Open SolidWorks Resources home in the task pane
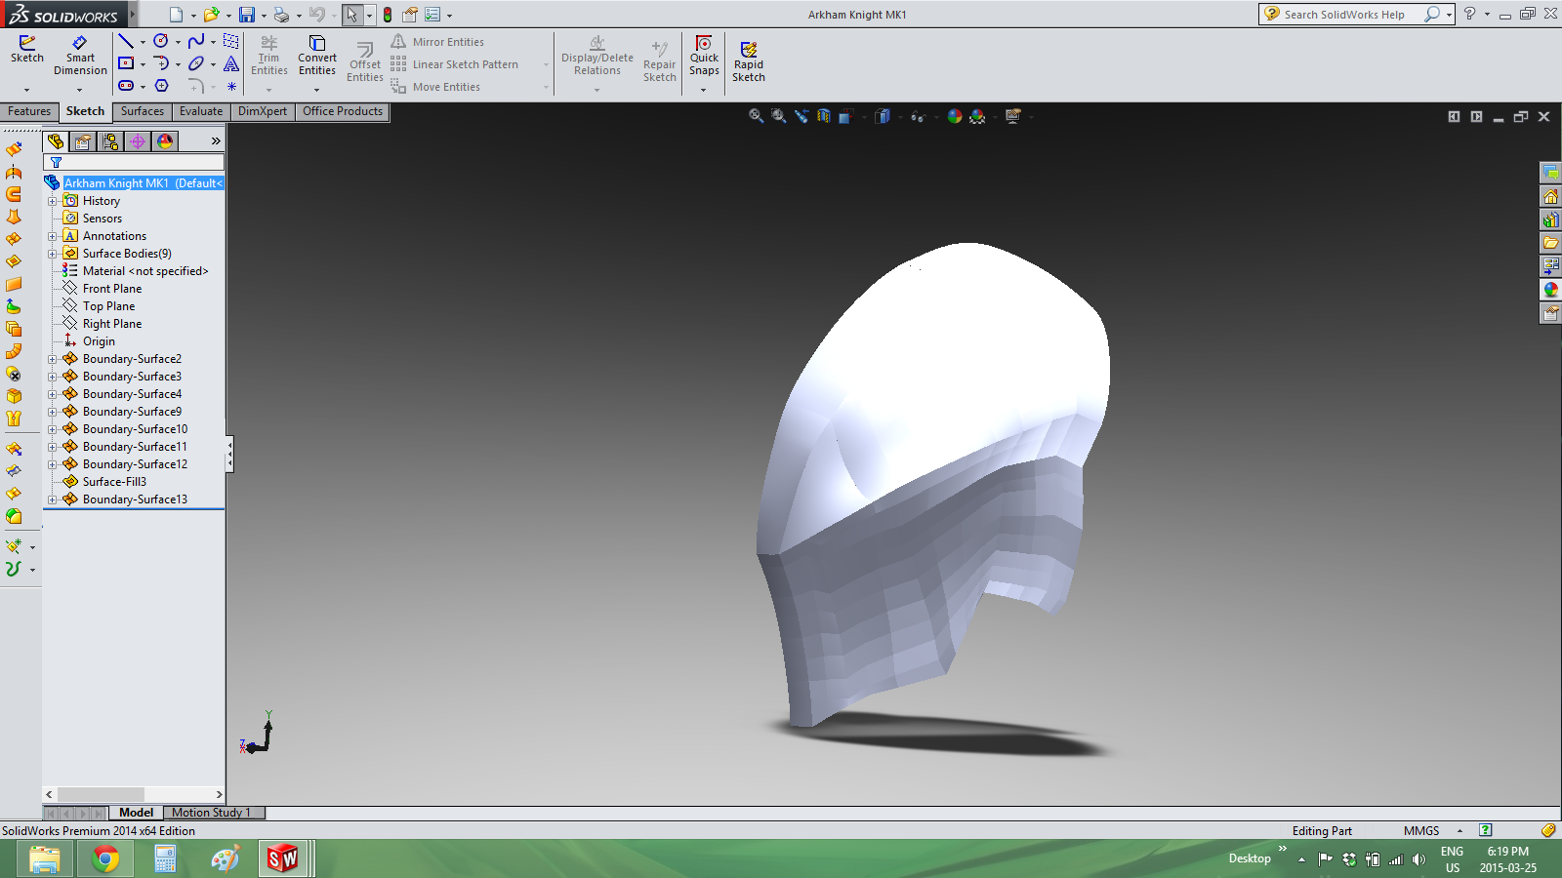 coord(1550,196)
